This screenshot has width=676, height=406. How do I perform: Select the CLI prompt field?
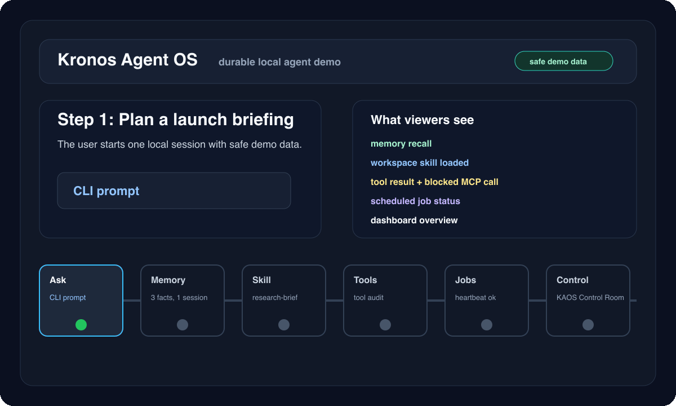click(x=174, y=191)
